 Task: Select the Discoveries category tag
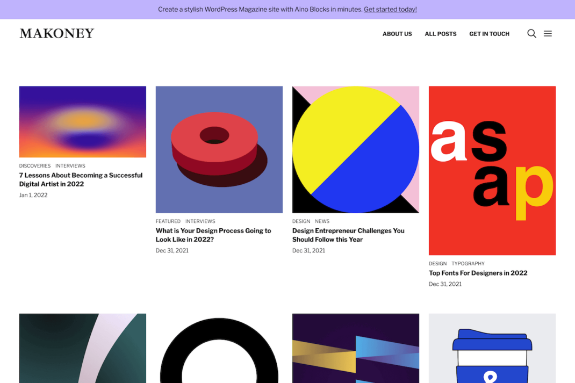(35, 166)
